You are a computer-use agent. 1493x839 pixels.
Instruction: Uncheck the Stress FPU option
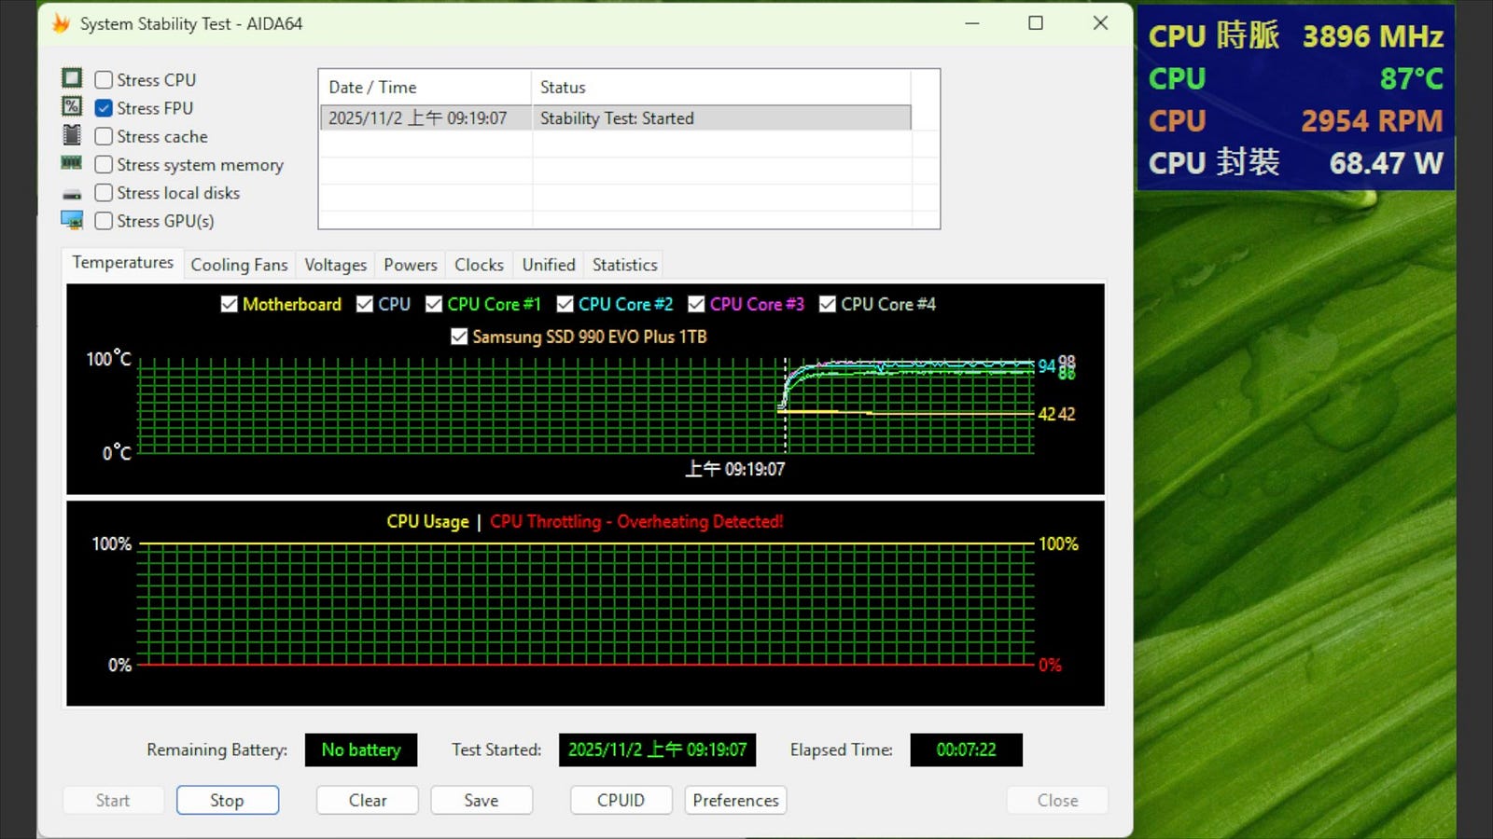104,108
